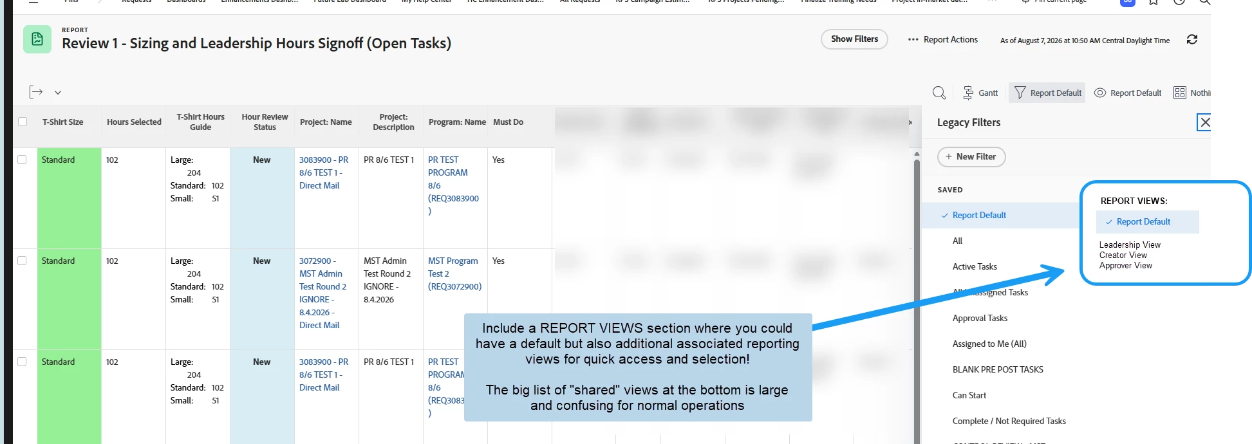Screen dimensions: 1252x444
Task: Open first-row project 3083900 - PR 8/6 TEST 1 link
Action: 324,172
